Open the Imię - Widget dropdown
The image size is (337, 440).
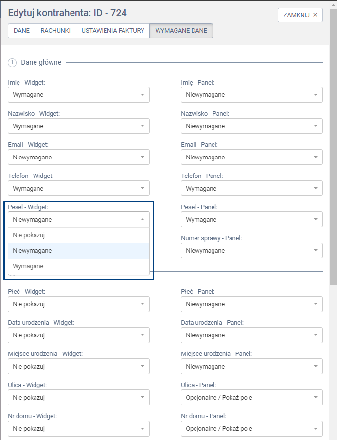pyautogui.click(x=79, y=95)
